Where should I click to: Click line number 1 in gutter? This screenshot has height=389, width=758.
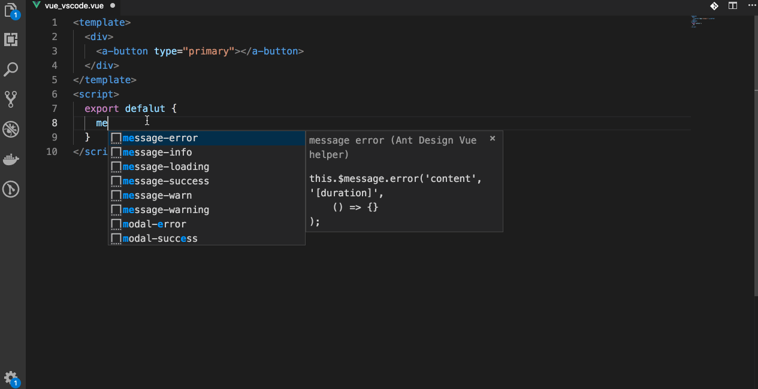click(x=55, y=23)
